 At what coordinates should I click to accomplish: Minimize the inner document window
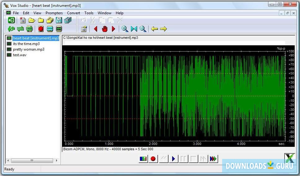281,13
